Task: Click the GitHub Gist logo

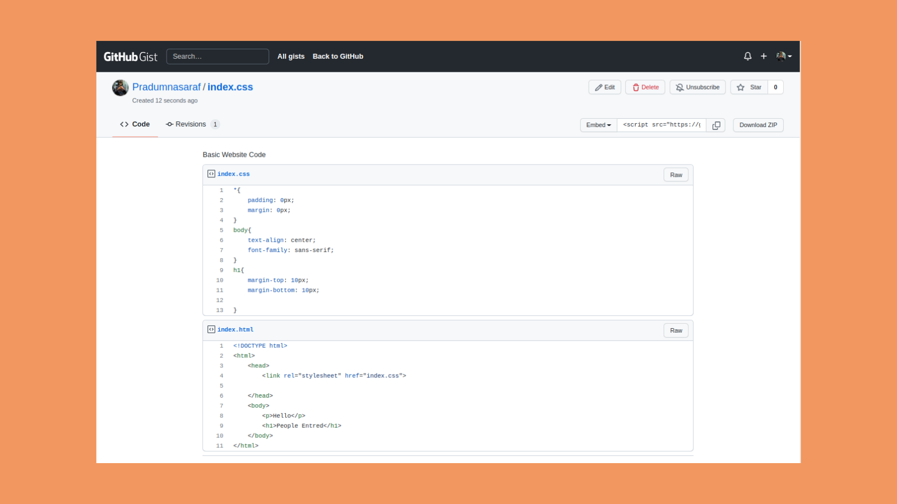Action: point(130,57)
